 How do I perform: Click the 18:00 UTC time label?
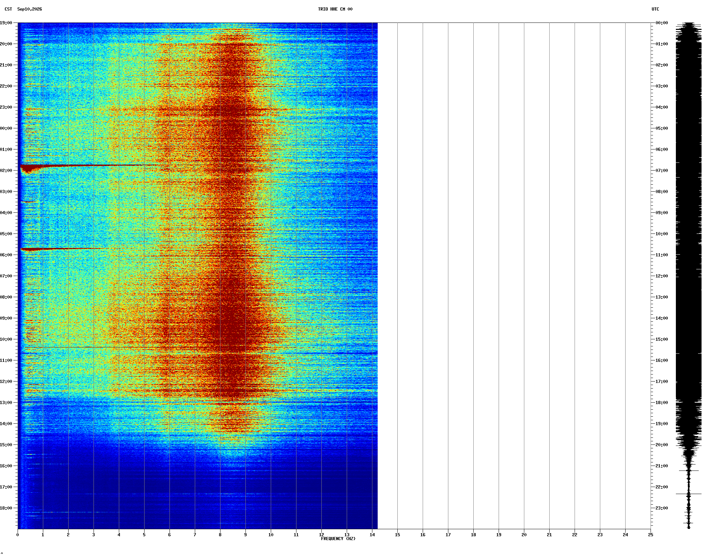click(661, 403)
